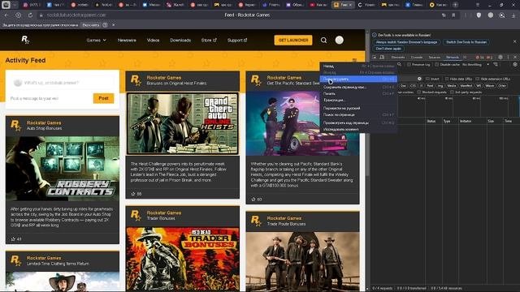Click the red error count badge in DevTools
The width and height of the screenshot is (520, 292).
[479, 57]
